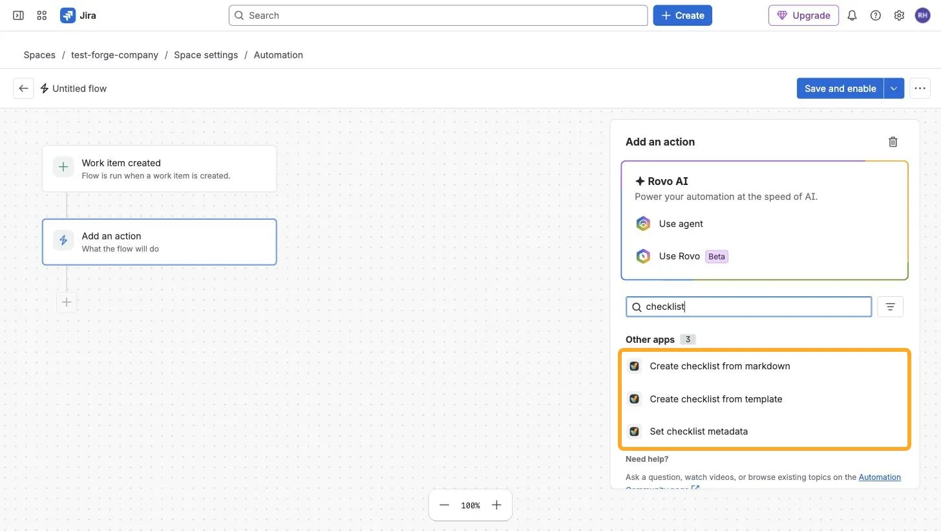Toggle the sidebar panel icon

[19, 16]
